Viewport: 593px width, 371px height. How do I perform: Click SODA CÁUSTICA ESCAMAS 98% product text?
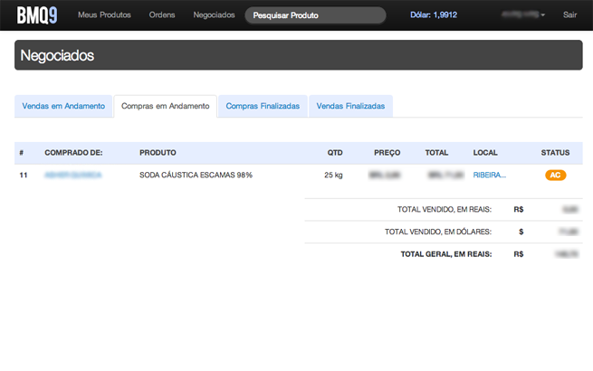(x=196, y=176)
